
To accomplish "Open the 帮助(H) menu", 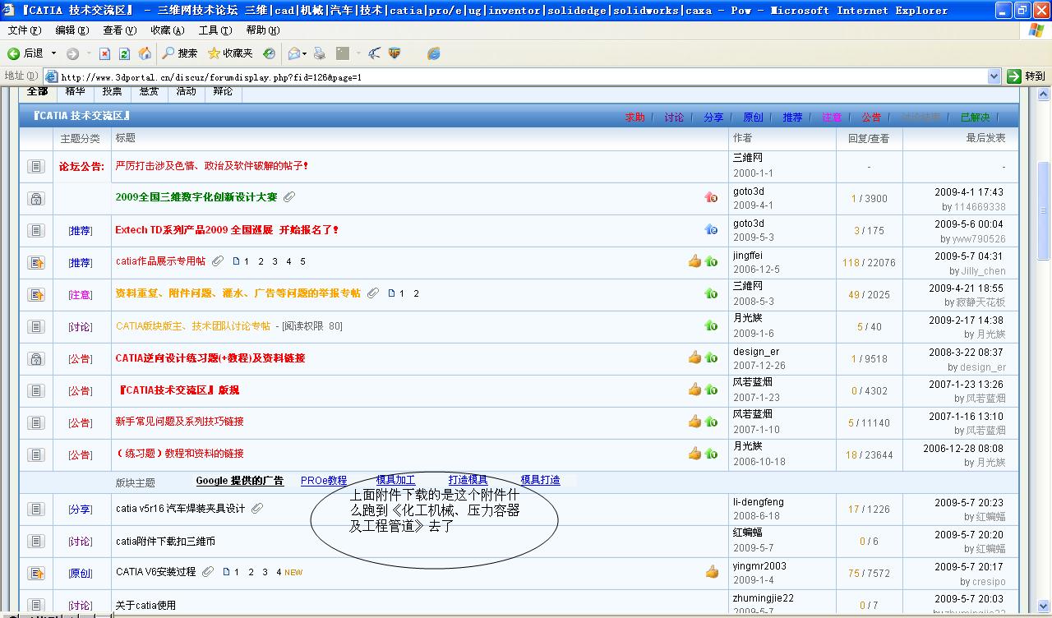I will (x=263, y=30).
